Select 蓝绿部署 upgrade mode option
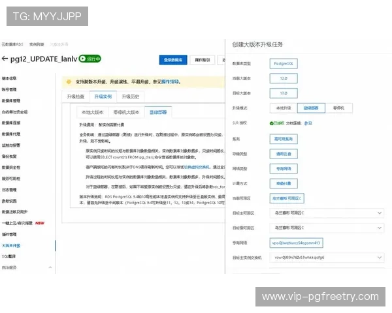392x313 pixels. click(311, 108)
